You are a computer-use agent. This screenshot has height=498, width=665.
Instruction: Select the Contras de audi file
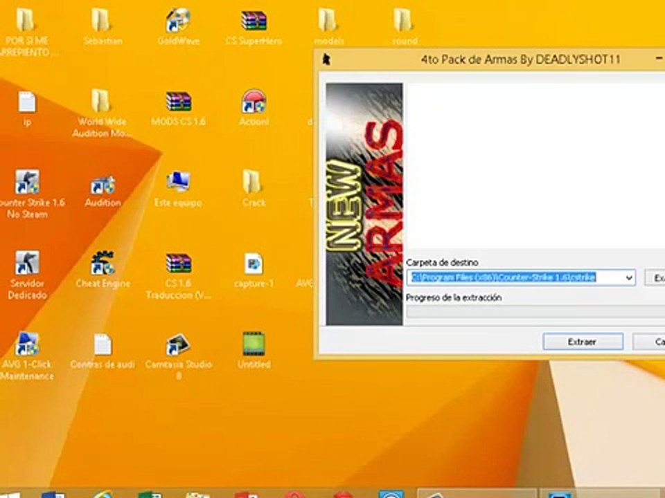click(103, 351)
